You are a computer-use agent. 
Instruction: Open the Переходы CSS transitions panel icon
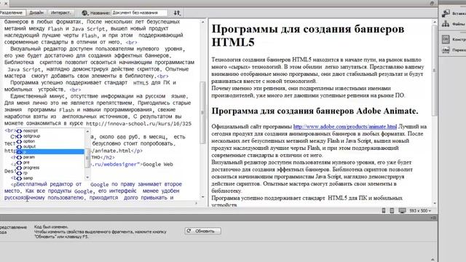[x=446, y=50]
